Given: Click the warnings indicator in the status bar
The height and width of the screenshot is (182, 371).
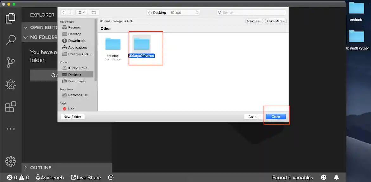Looking at the screenshot, I should tap(24, 178).
